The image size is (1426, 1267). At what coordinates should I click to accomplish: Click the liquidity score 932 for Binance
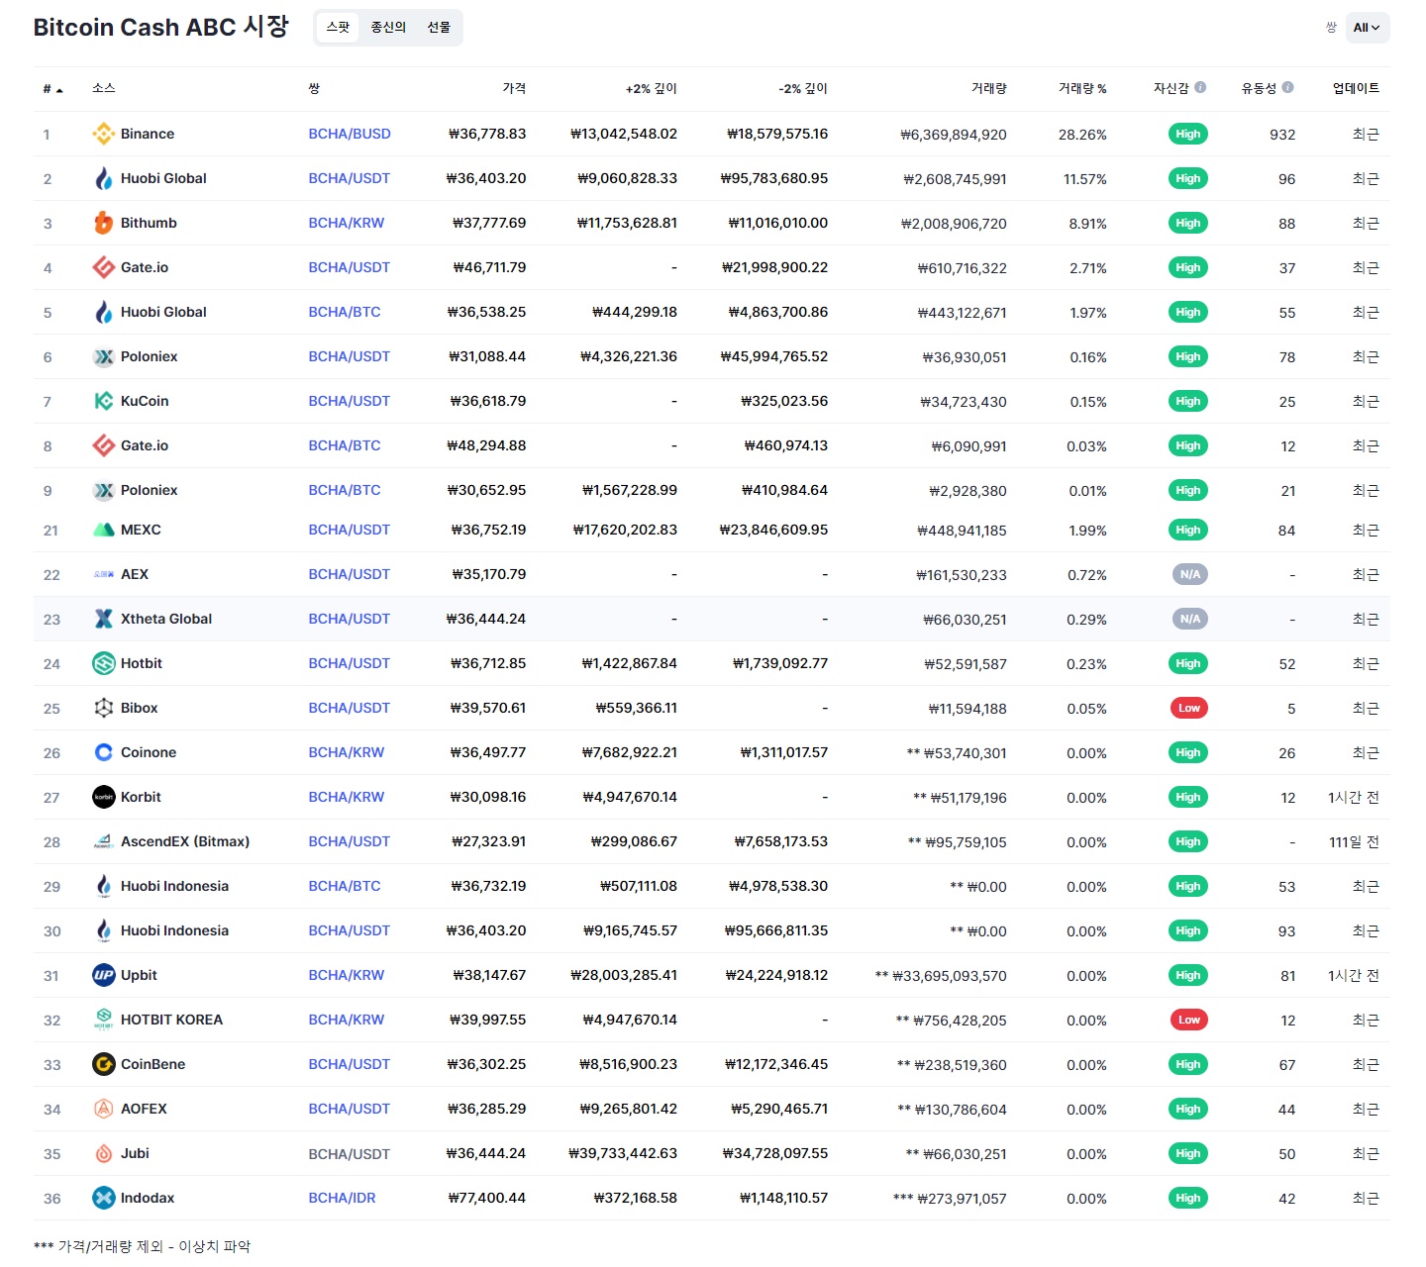click(x=1282, y=135)
